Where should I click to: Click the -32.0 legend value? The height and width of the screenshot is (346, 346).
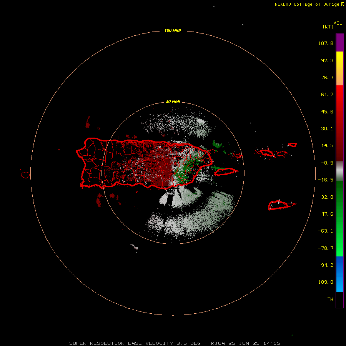(326, 197)
